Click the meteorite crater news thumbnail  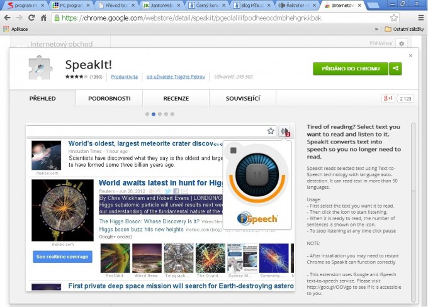46,155
